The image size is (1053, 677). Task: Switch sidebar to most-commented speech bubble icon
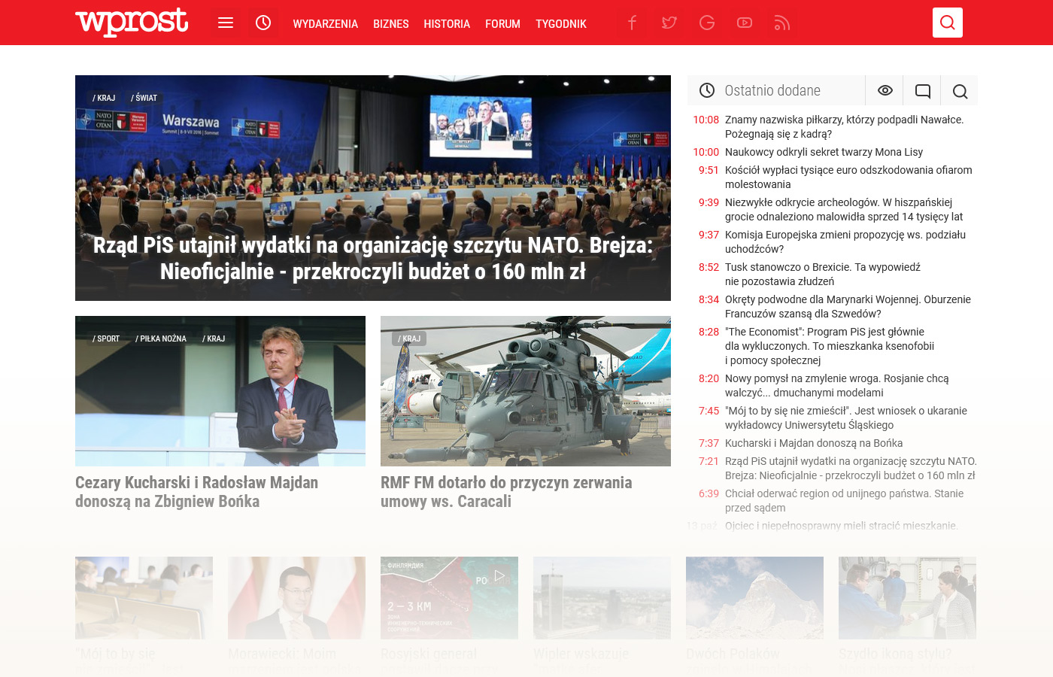tap(922, 90)
